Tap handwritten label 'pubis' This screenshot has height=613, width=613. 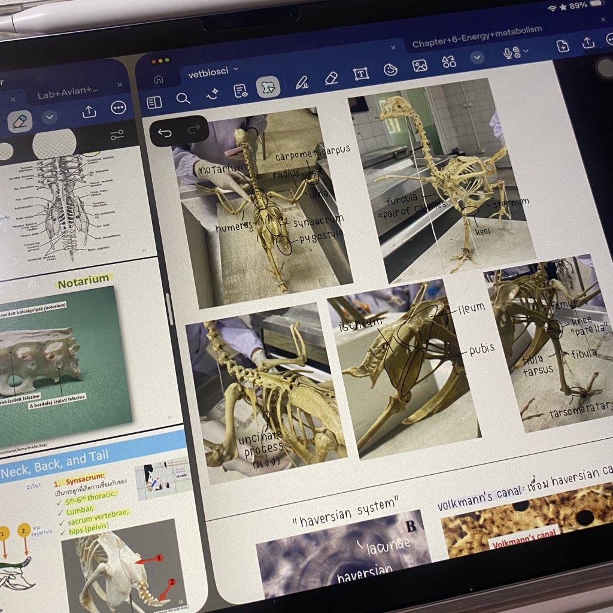[482, 350]
